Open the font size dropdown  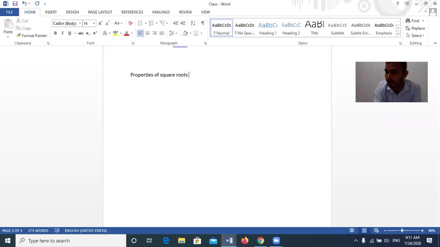point(93,23)
